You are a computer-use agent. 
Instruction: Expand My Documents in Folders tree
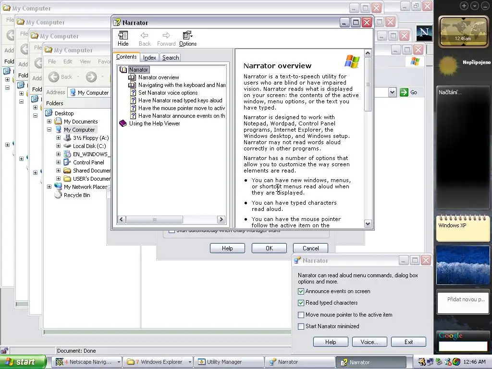pyautogui.click(x=49, y=122)
